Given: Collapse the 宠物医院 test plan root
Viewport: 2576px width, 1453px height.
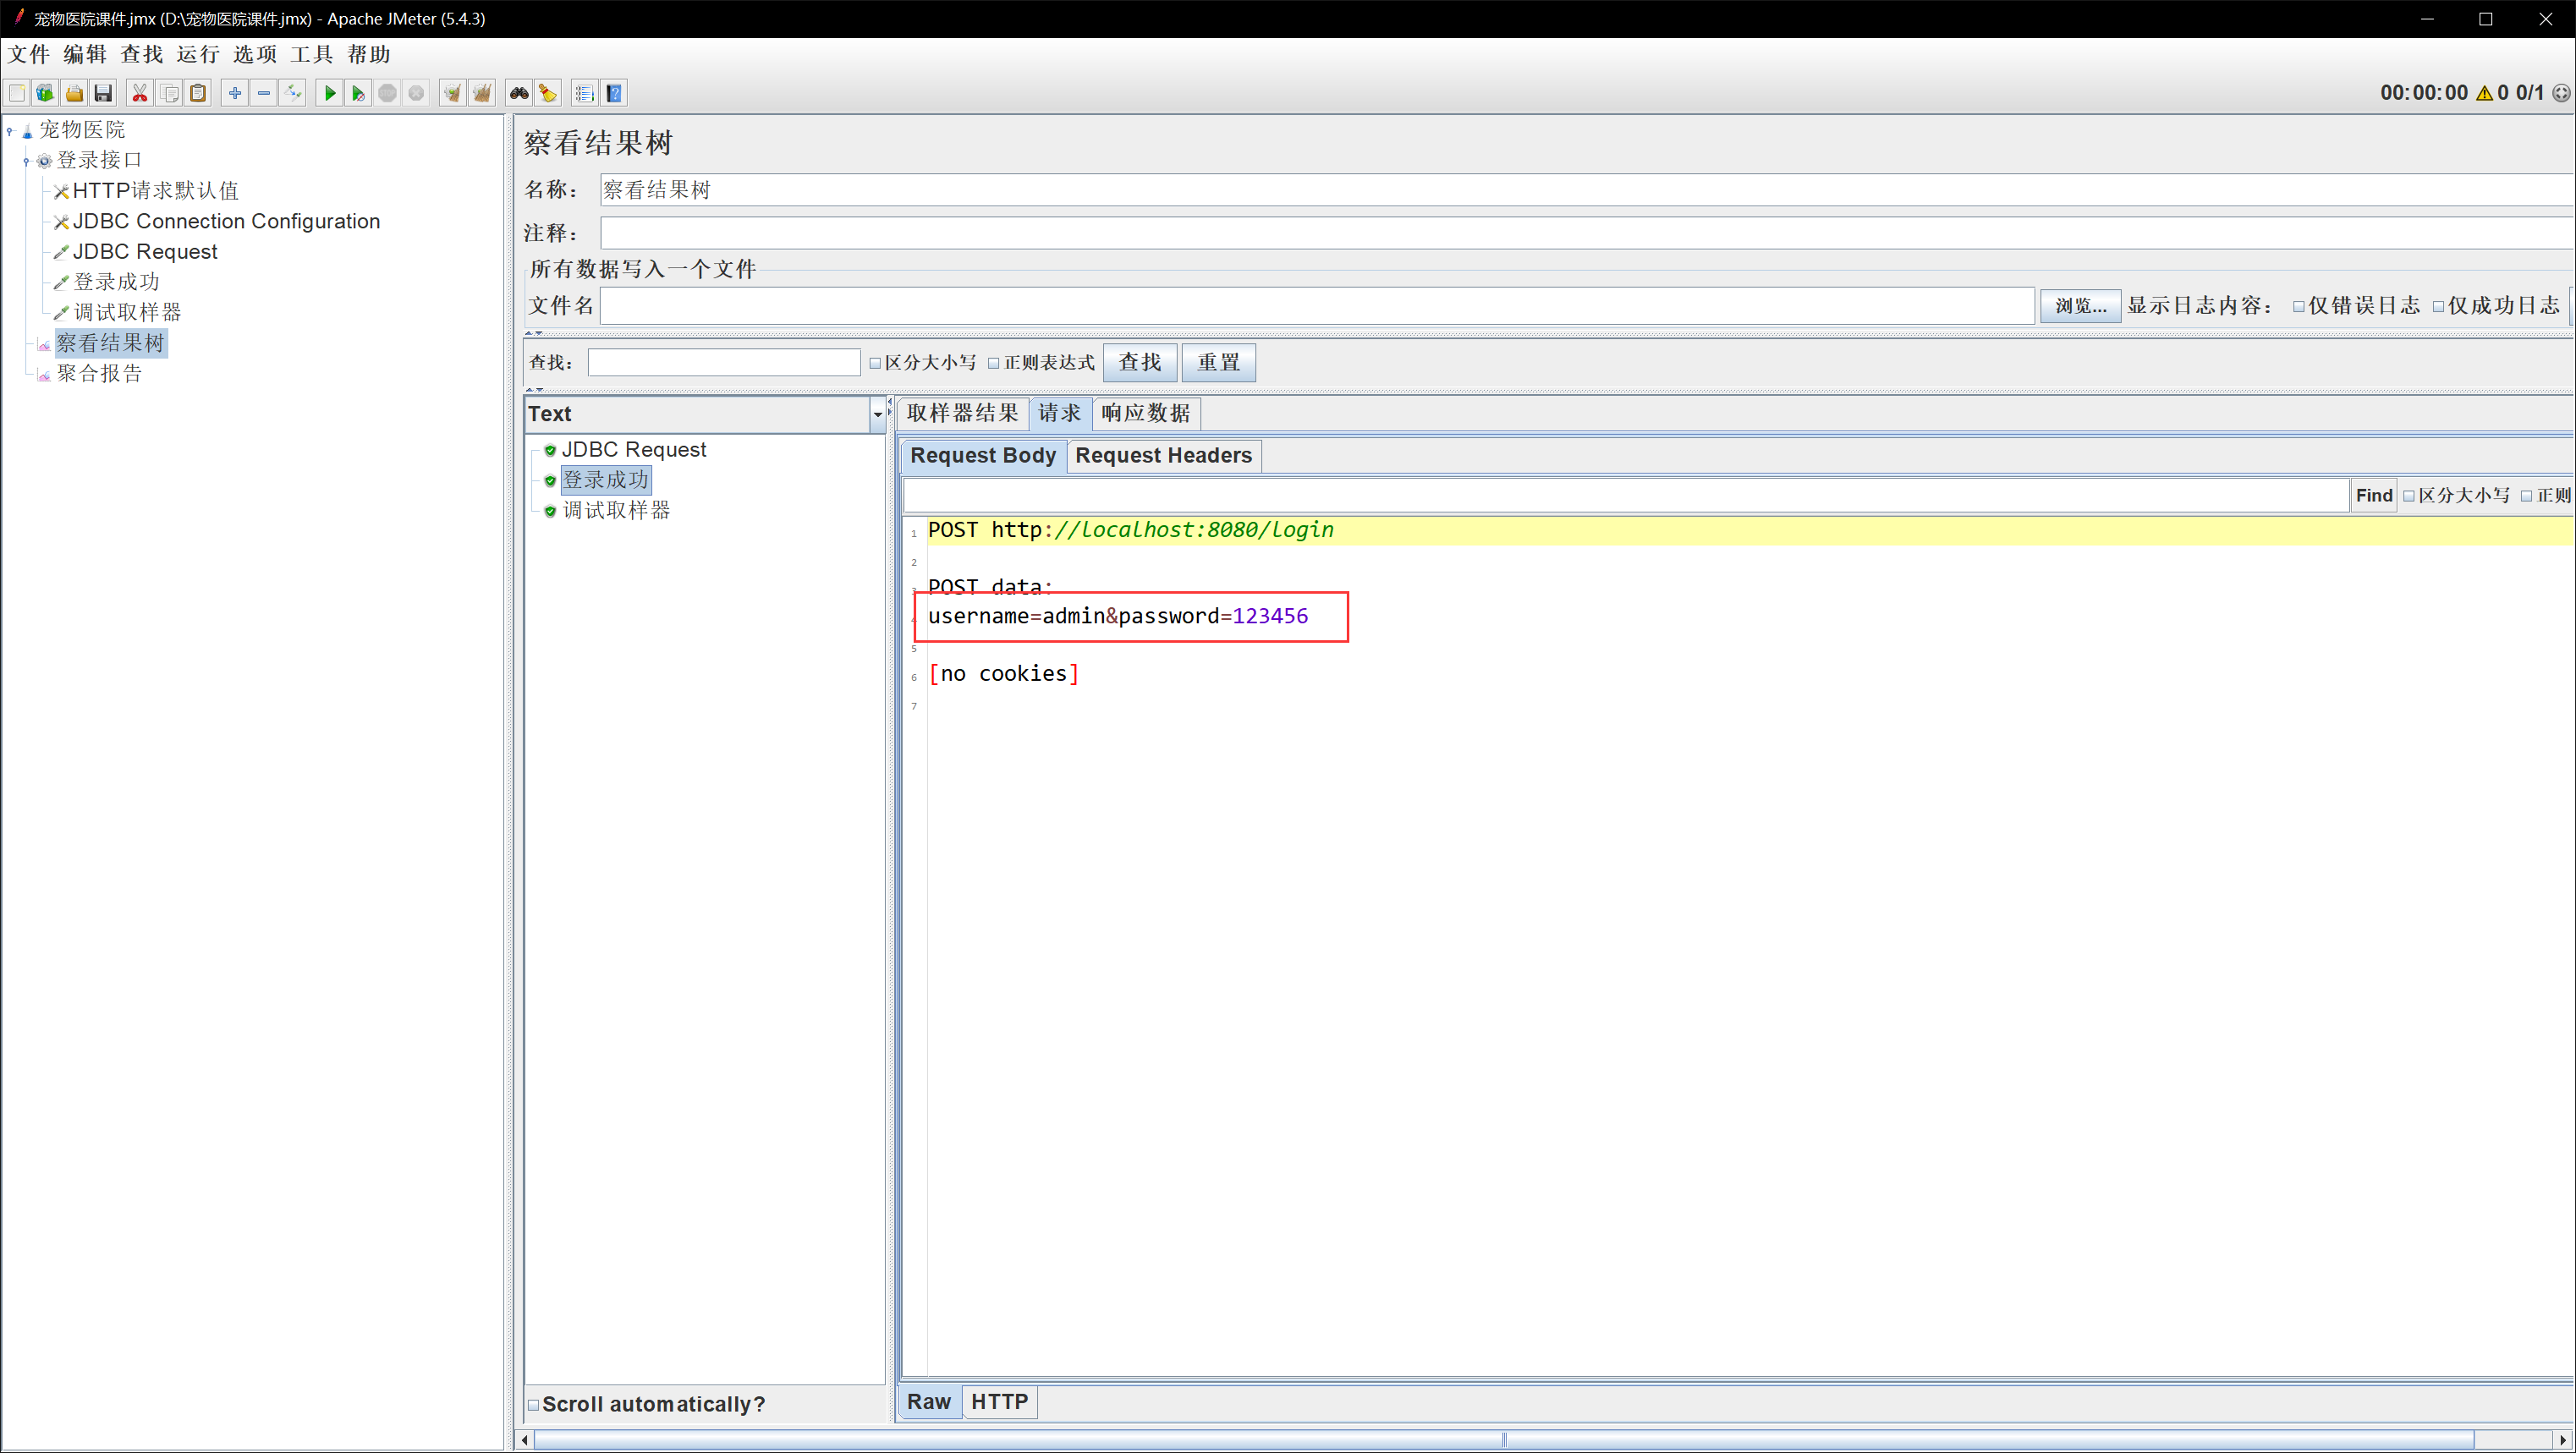Looking at the screenshot, I should point(9,130).
